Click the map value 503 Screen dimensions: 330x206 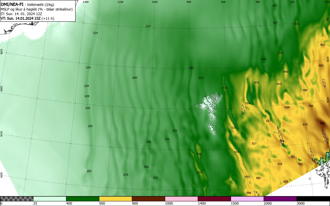coord(279,84)
